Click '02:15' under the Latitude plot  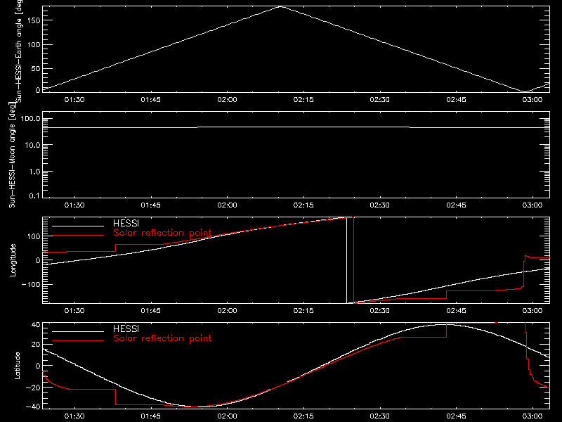[303, 416]
